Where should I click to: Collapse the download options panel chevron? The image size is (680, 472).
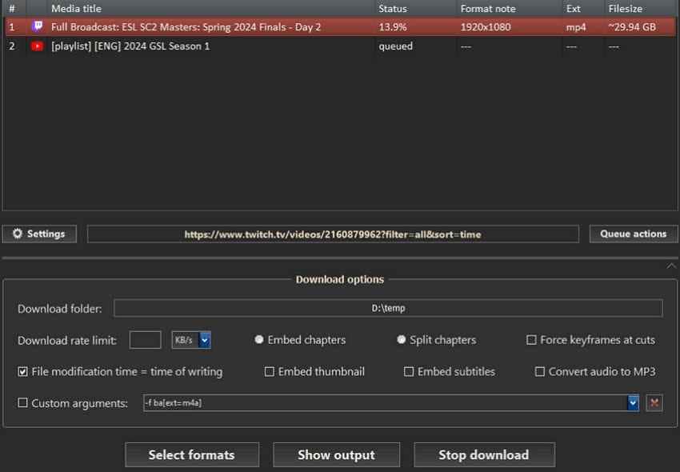point(671,266)
